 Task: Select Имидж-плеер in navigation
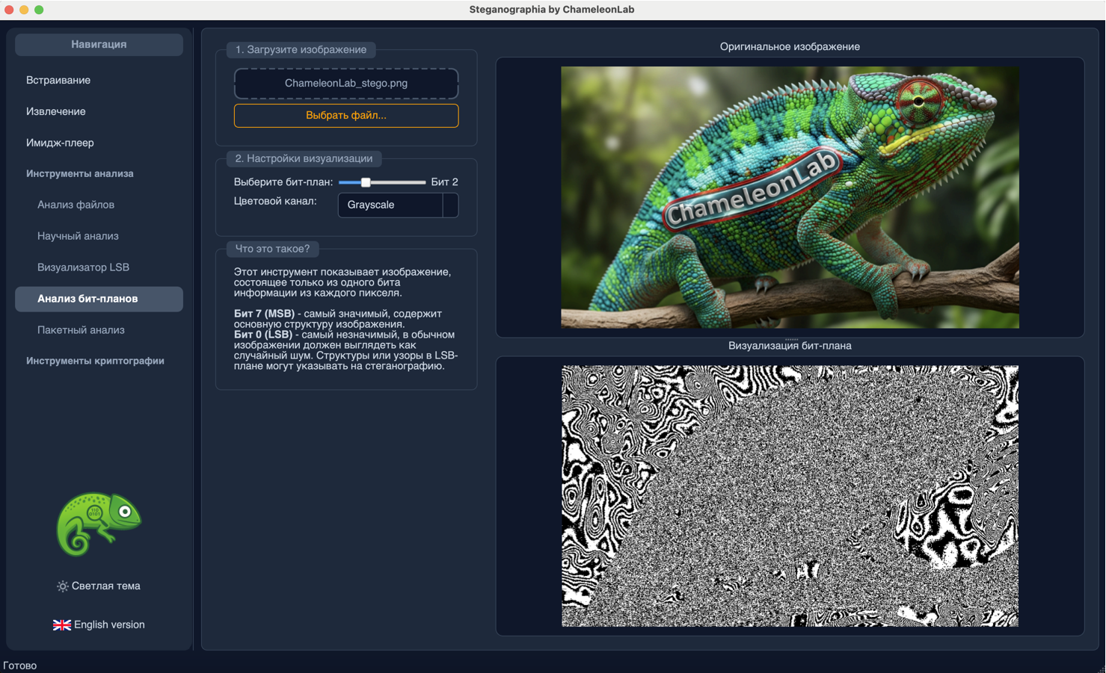(x=61, y=143)
